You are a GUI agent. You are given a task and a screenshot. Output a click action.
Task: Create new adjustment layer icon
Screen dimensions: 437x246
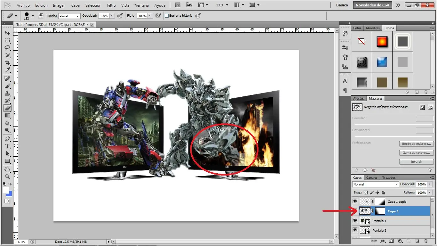pyautogui.click(x=400, y=241)
